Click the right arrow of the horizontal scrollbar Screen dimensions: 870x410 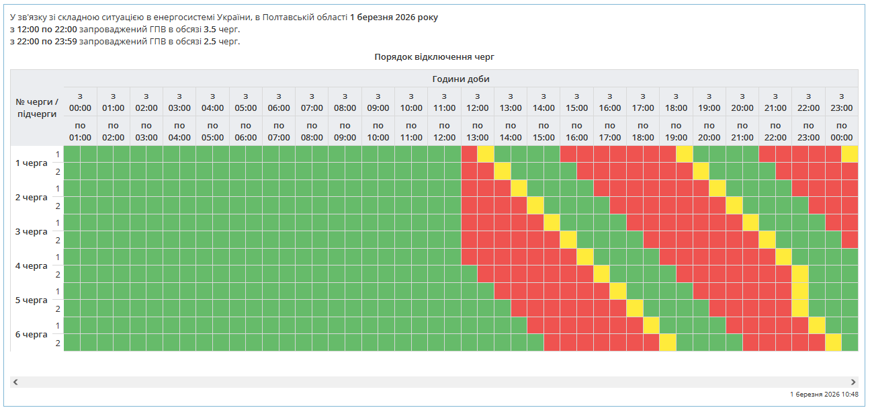pos(853,382)
